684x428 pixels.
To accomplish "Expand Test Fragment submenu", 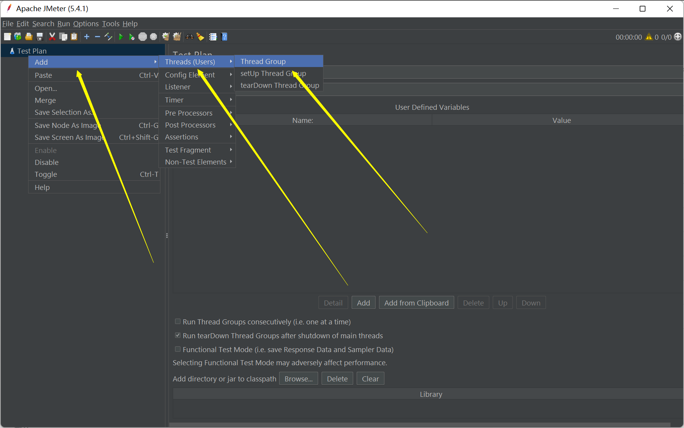I will (x=197, y=150).
